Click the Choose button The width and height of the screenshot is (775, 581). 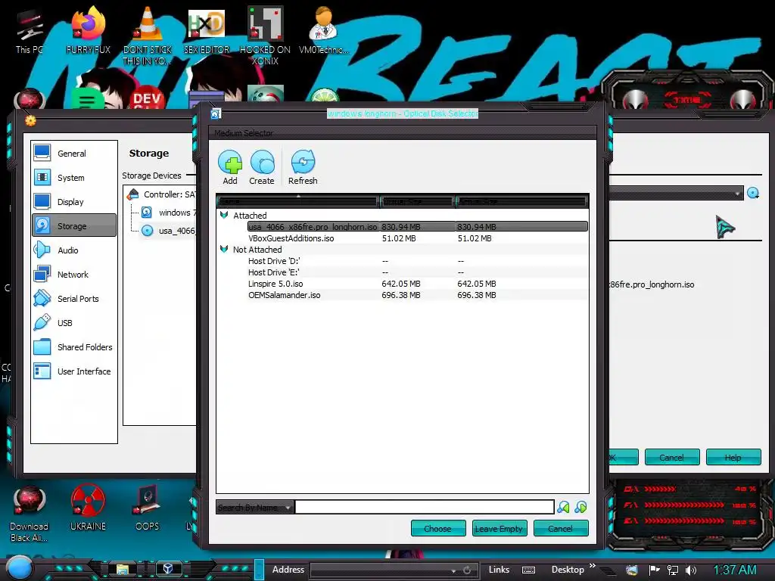pos(438,528)
